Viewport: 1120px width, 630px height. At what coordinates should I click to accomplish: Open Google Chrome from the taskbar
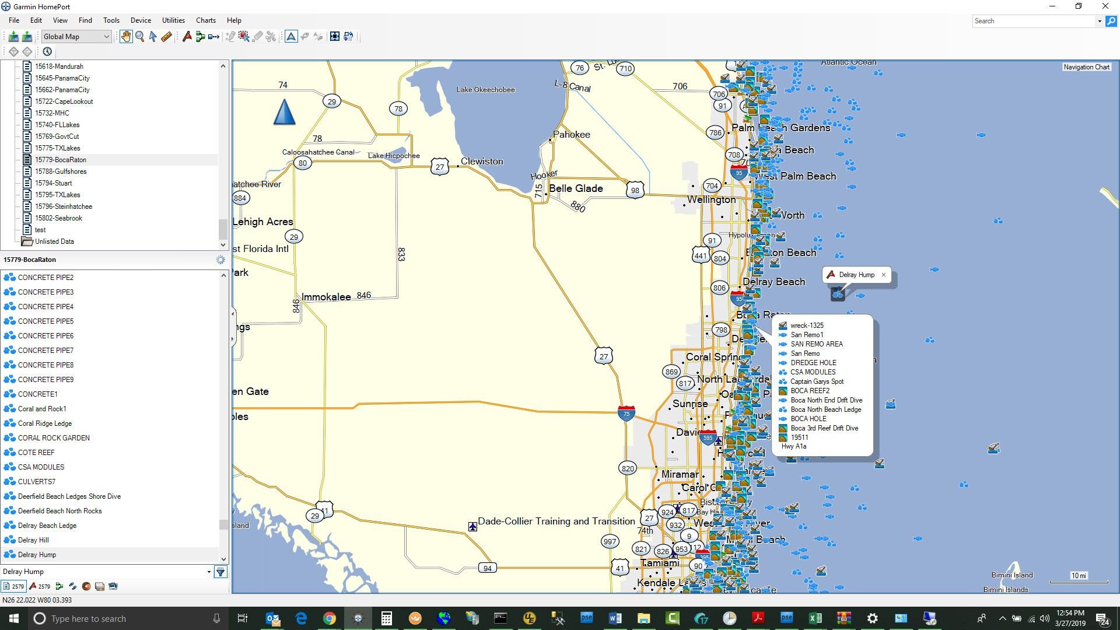[x=330, y=618]
